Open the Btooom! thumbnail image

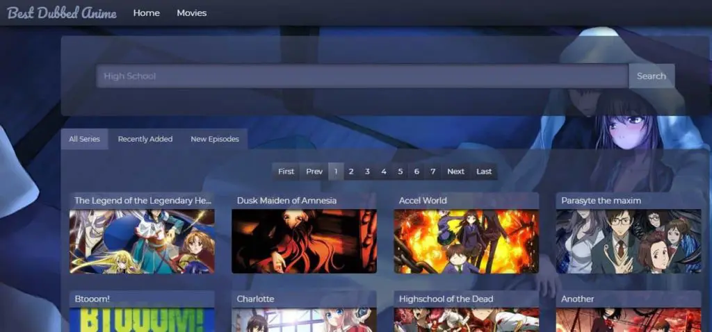click(142, 319)
